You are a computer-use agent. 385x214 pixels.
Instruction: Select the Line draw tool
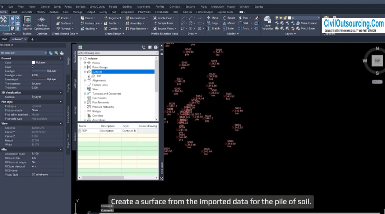(183, 18)
